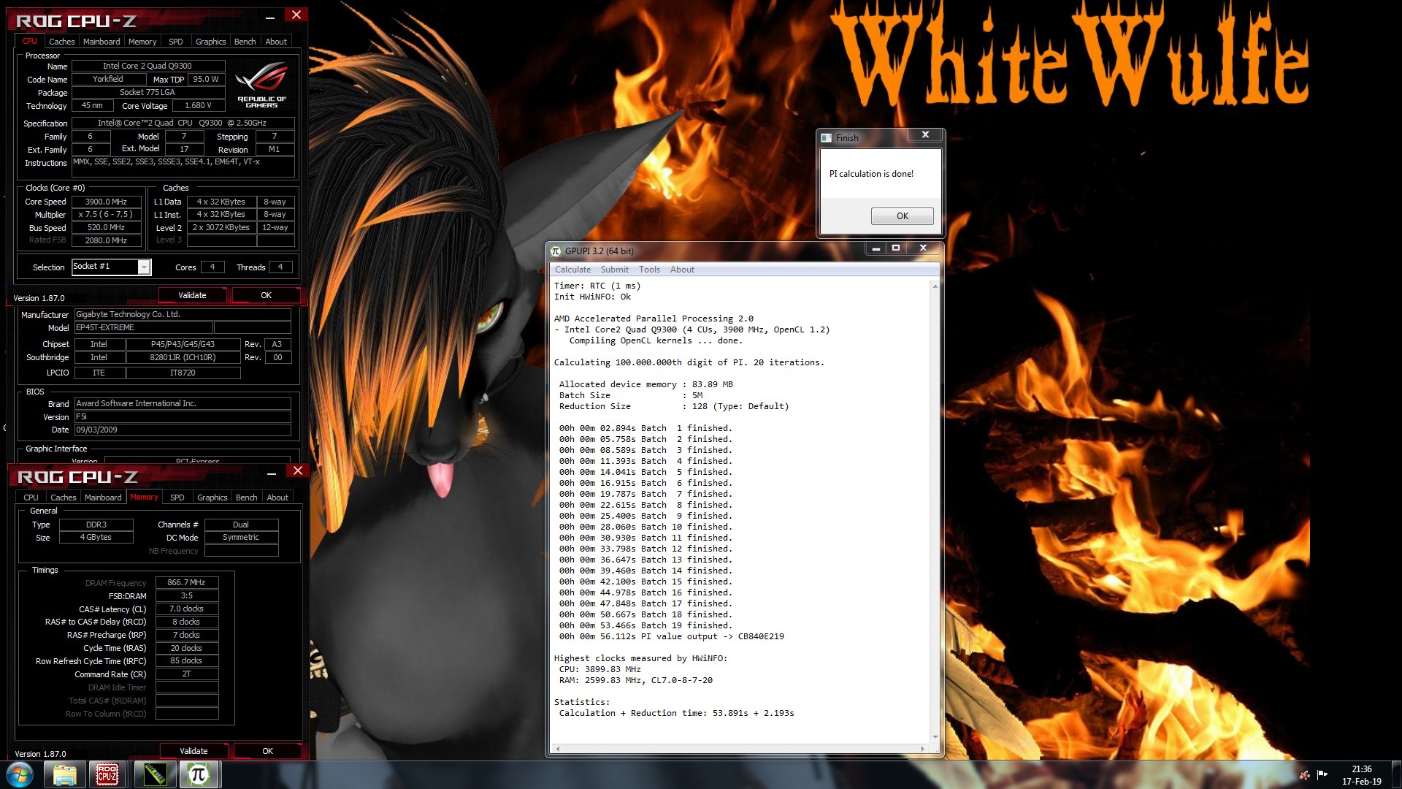The height and width of the screenshot is (789, 1402).
Task: Switch to Mainboard tab in top CPU-Z
Action: pyautogui.click(x=101, y=42)
